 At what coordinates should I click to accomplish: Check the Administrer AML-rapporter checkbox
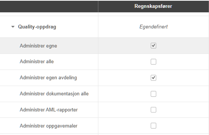click(x=153, y=110)
